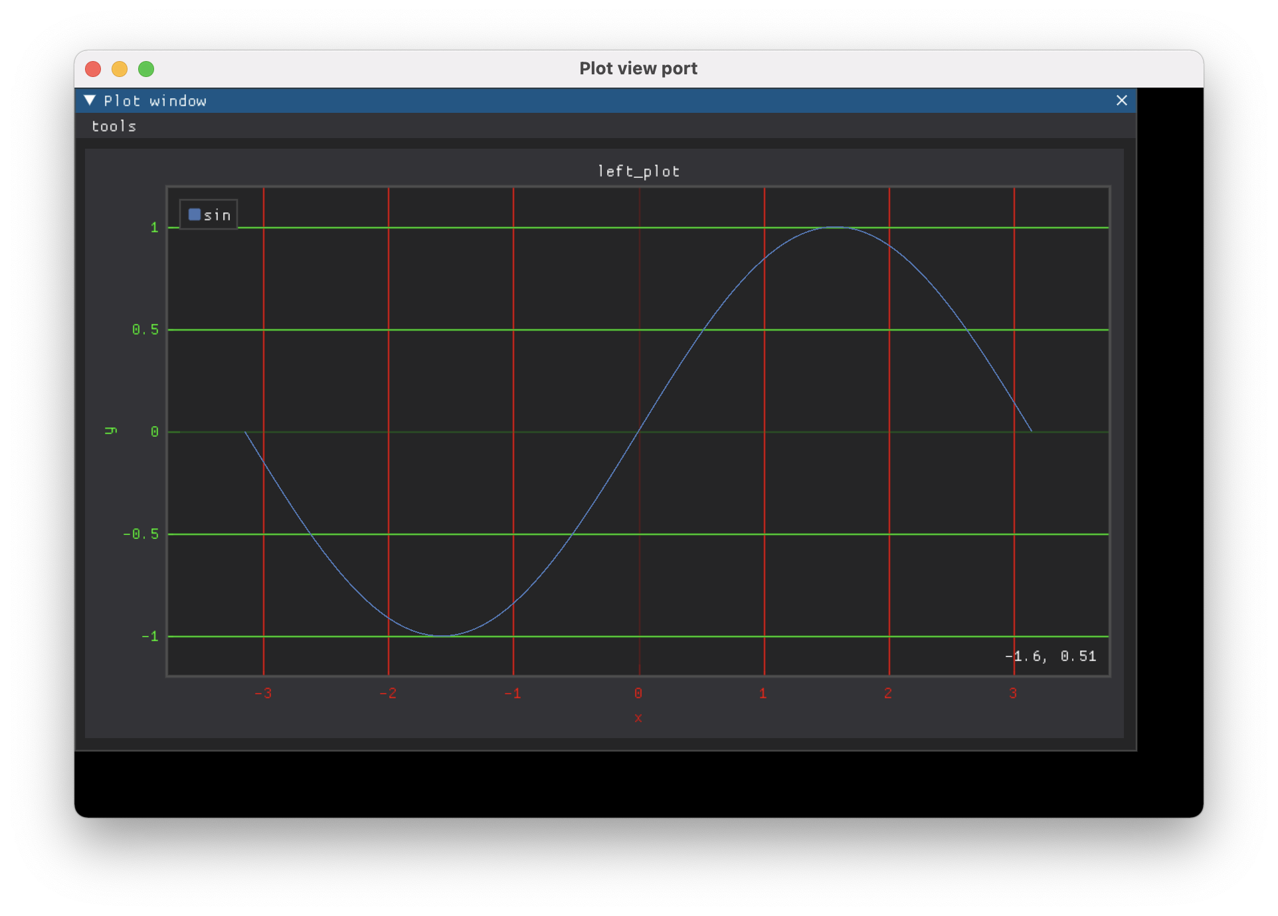Viewport: 1278px width, 916px height.
Task: Click x-axis tick label 3
Action: click(1013, 694)
